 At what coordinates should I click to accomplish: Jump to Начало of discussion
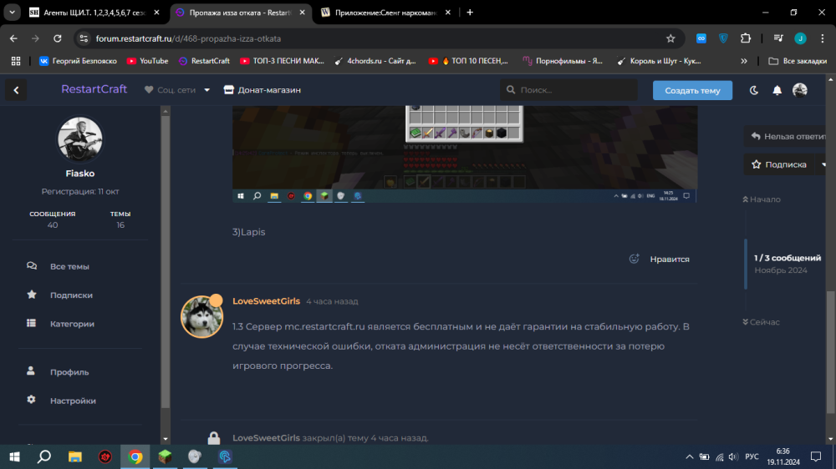[762, 199]
